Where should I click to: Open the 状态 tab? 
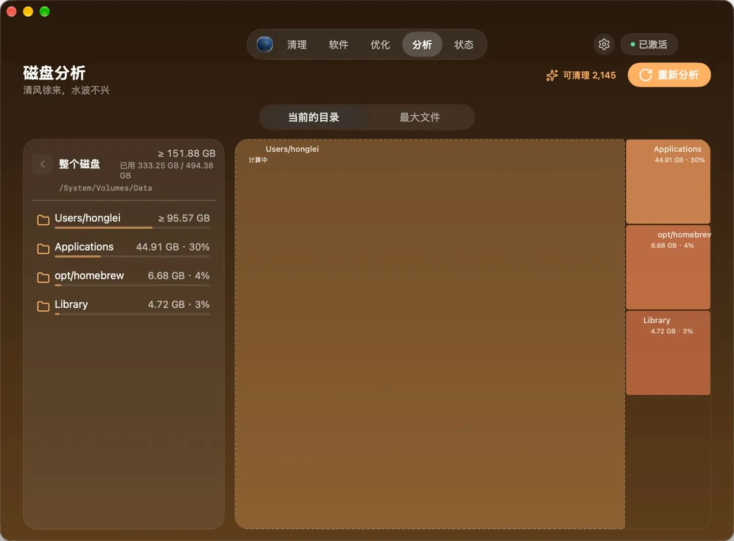tap(464, 44)
